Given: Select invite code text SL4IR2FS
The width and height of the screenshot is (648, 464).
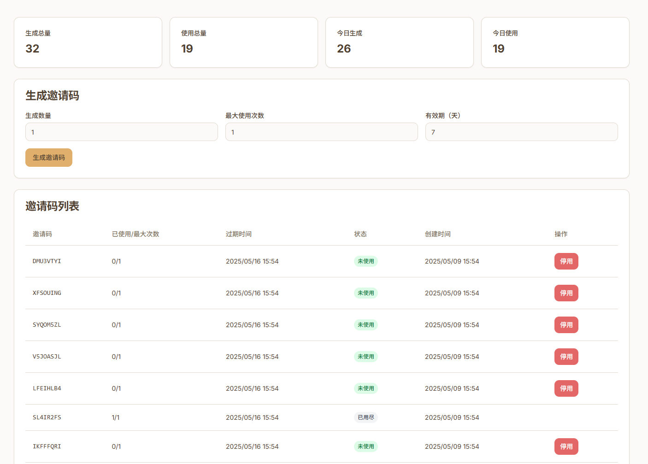Looking at the screenshot, I should coord(47,417).
